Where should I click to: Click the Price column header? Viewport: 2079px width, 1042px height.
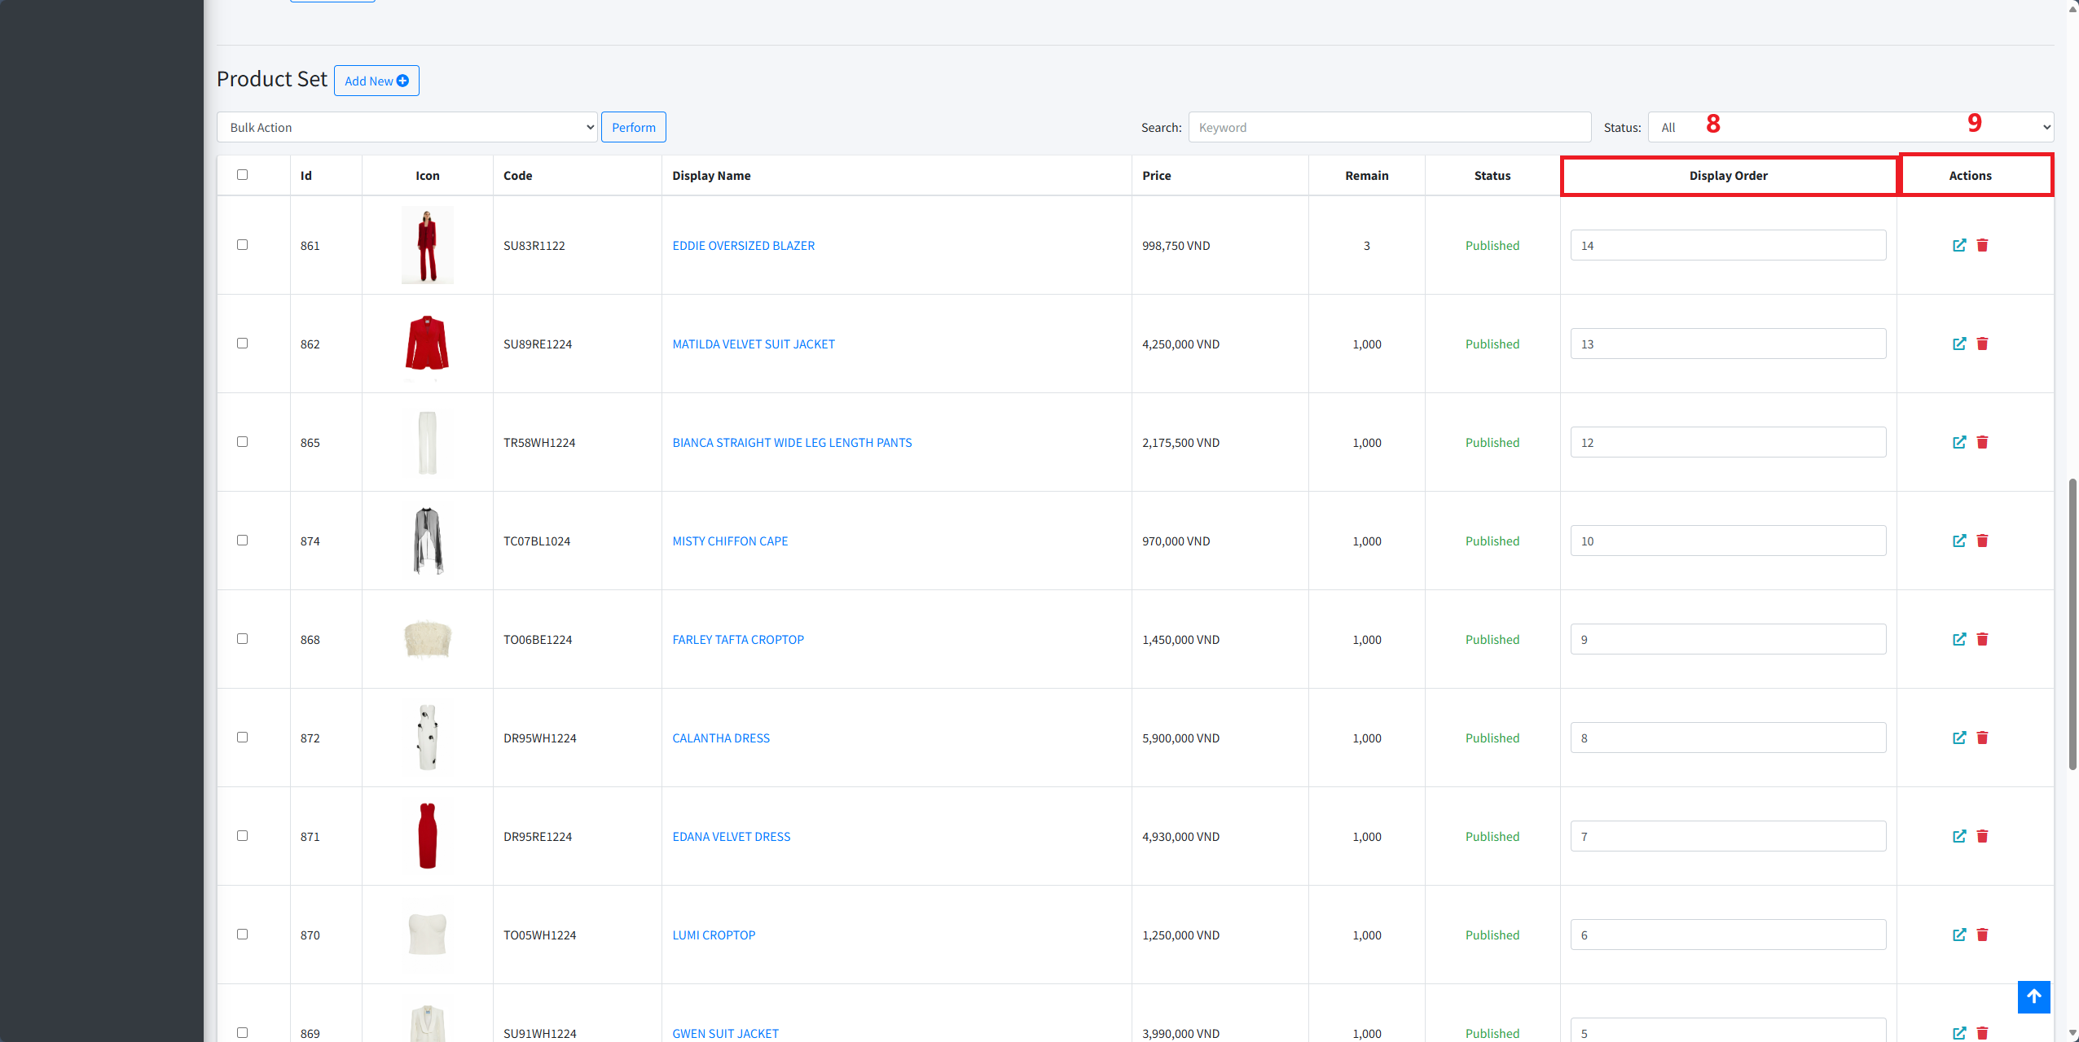tap(1156, 176)
